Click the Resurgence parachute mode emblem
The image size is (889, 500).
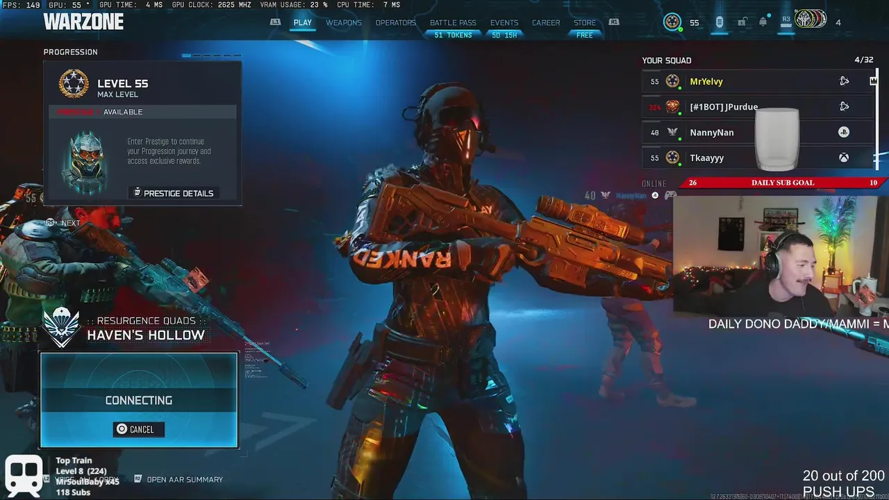pos(62,328)
